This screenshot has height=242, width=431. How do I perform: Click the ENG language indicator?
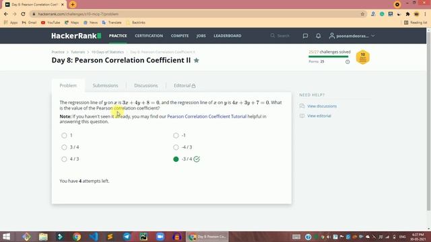click(x=403, y=237)
